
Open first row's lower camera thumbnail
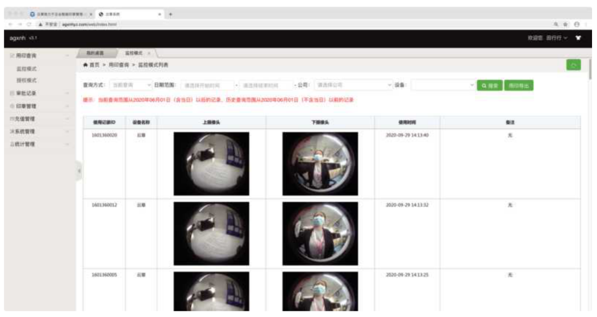coord(320,164)
